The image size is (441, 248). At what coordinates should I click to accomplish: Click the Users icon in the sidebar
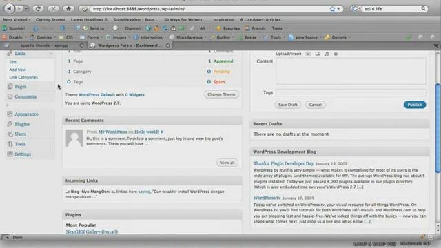click(x=10, y=134)
